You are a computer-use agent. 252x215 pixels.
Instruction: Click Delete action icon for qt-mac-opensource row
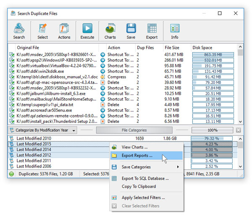click(x=103, y=82)
